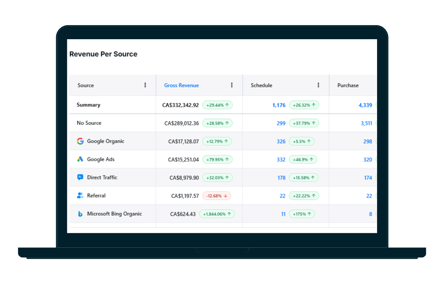Viewport: 444px width, 284px height.
Task: Click the Purchase column header
Action: pyautogui.click(x=347, y=85)
